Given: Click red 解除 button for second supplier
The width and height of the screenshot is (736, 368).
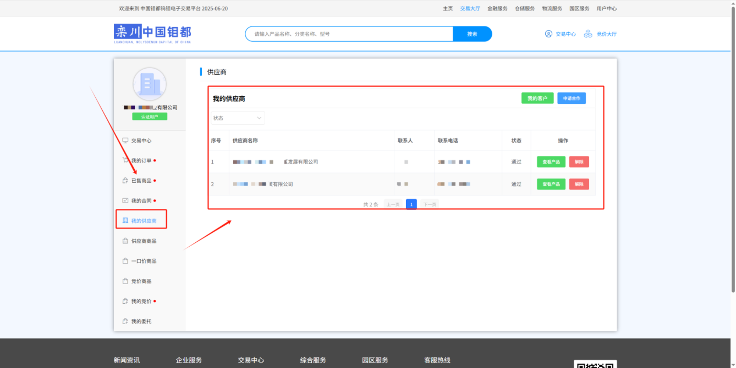Looking at the screenshot, I should click(579, 184).
